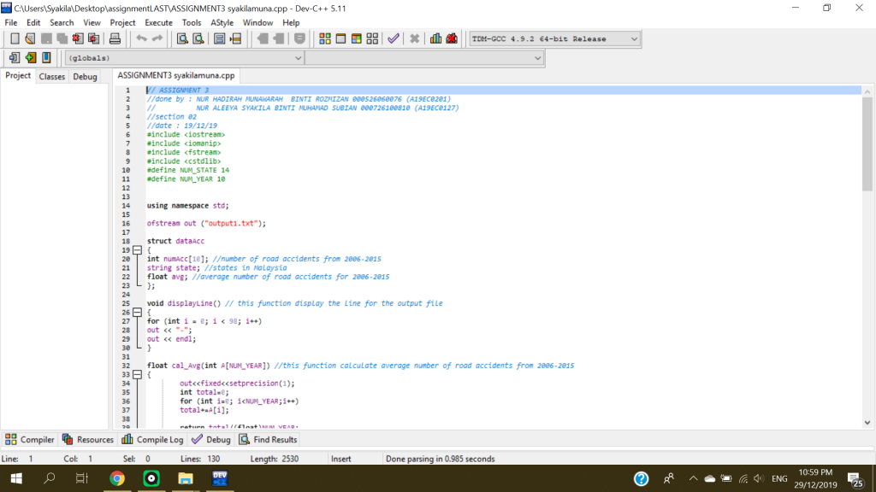Show the Find Results panel tab

click(x=268, y=440)
